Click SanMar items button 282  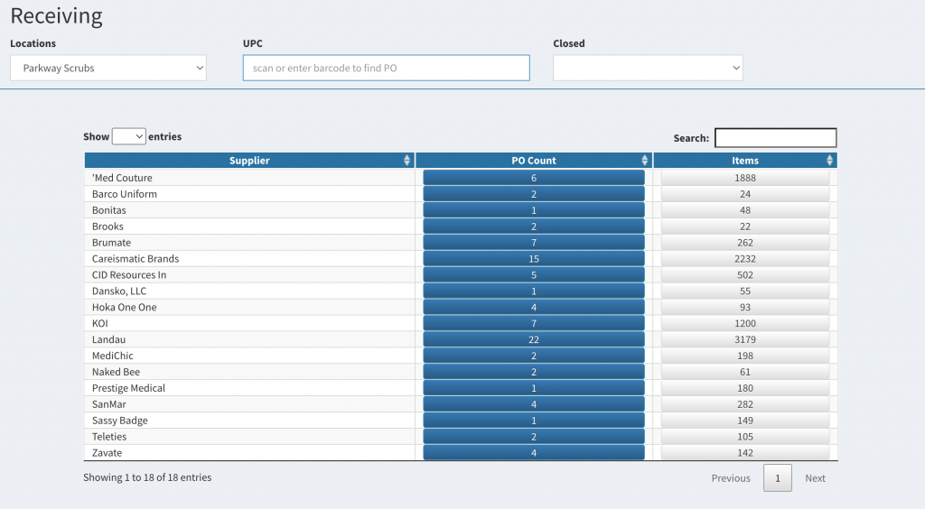tap(745, 404)
